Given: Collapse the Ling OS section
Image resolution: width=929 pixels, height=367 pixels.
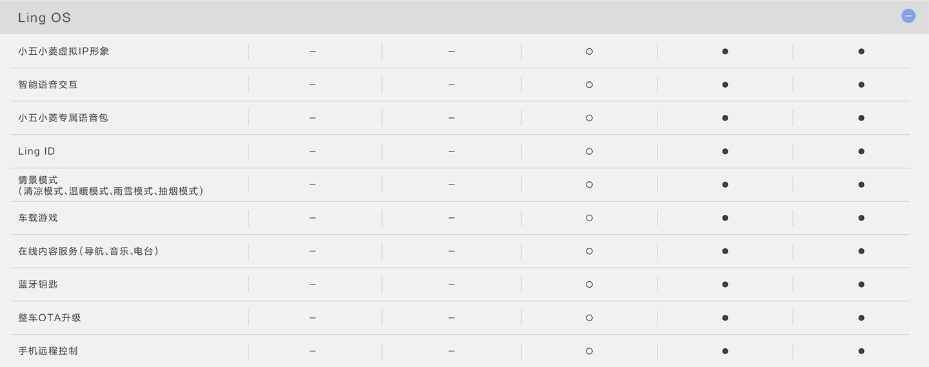Looking at the screenshot, I should click(908, 16).
